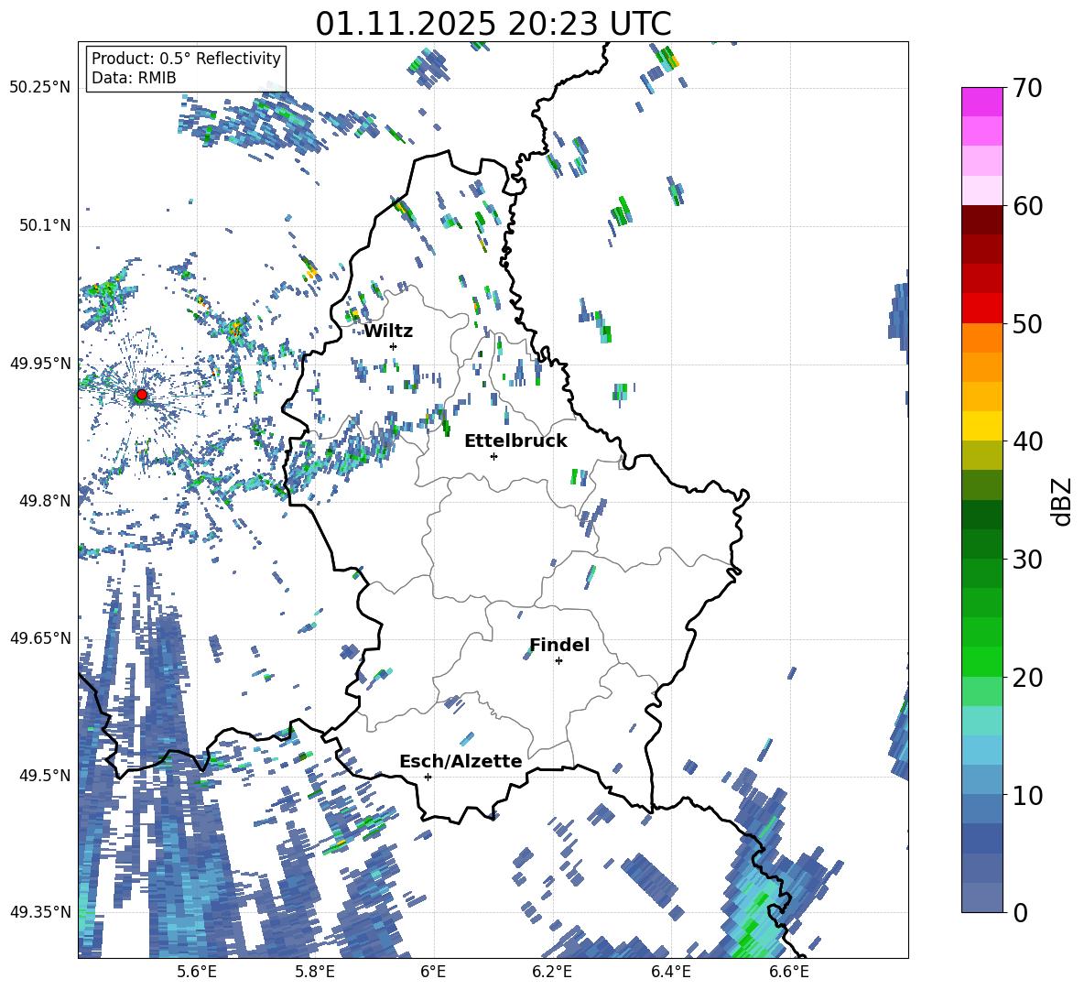Click the 50 value on colorbar
Viewport: 1084px width, 990px height.
tap(1028, 324)
